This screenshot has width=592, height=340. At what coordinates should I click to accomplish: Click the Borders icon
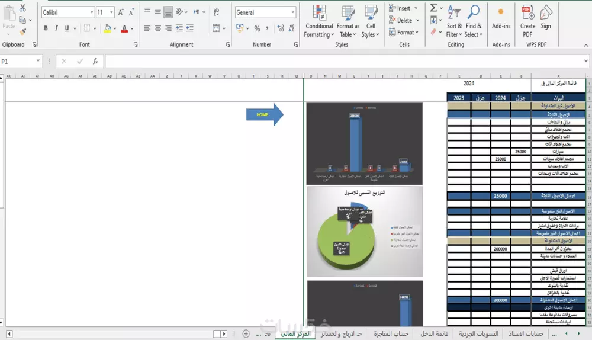point(87,28)
